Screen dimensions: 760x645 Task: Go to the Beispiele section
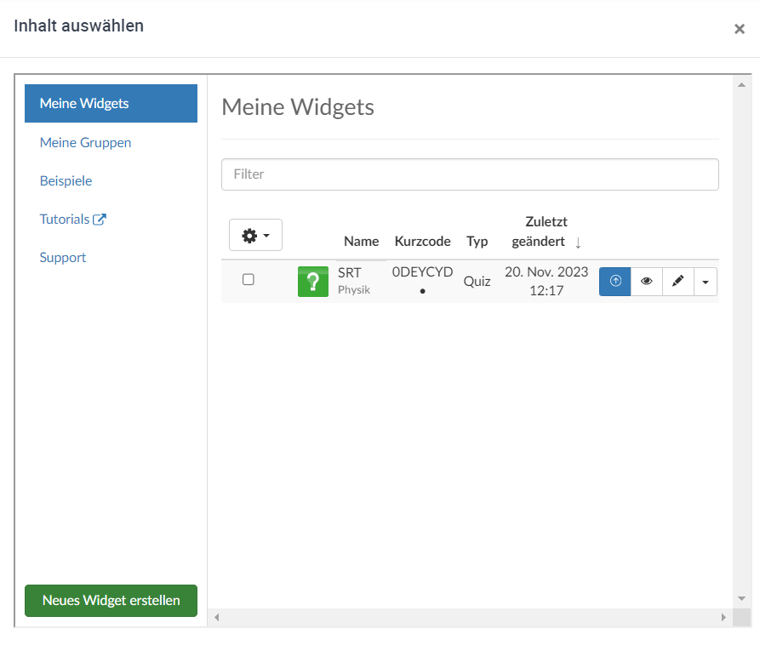pyautogui.click(x=66, y=181)
